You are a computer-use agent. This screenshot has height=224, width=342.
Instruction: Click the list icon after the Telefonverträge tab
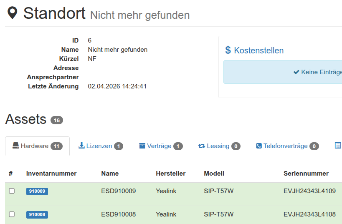tap(338, 145)
